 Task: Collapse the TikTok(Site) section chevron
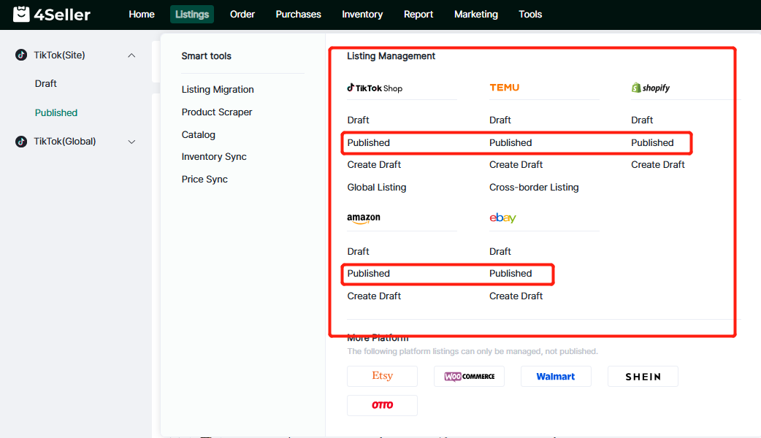[x=131, y=55]
